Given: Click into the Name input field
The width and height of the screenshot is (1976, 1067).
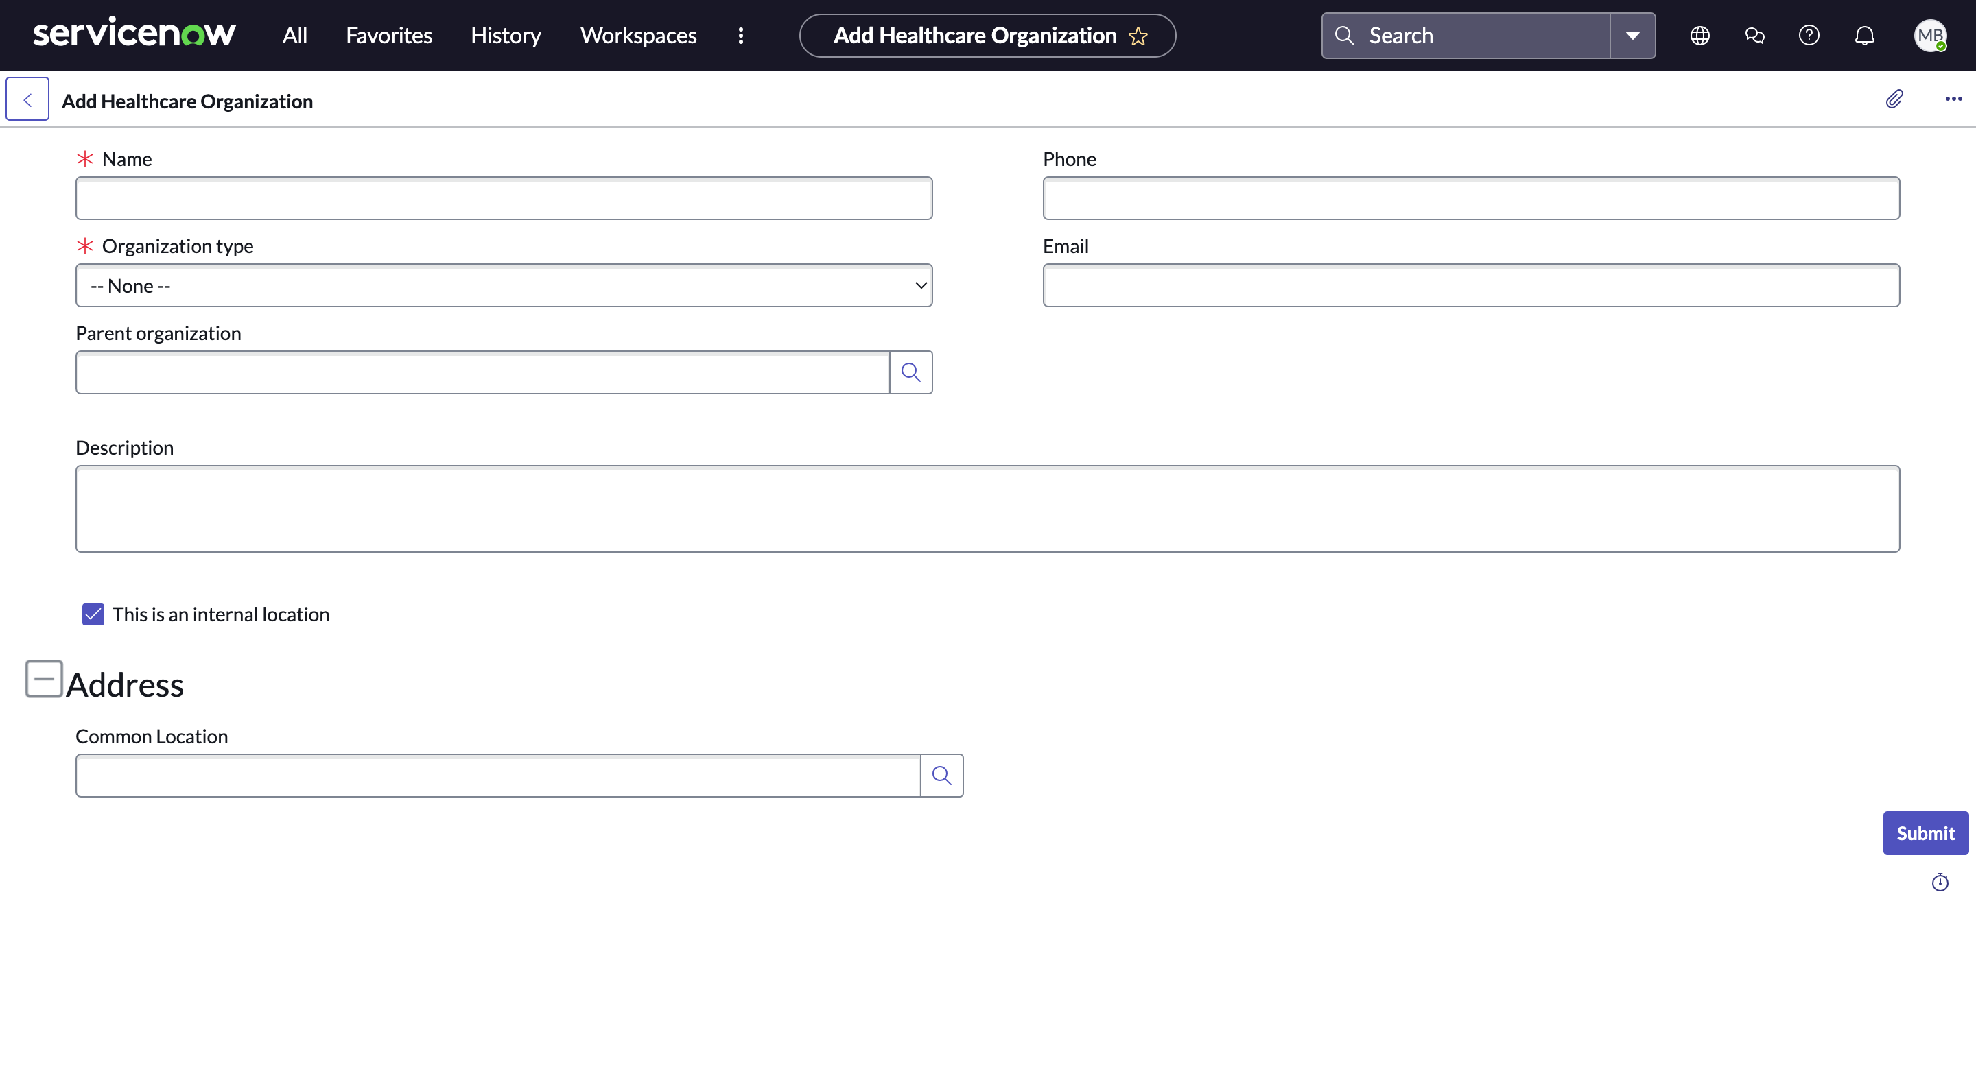Looking at the screenshot, I should point(504,199).
